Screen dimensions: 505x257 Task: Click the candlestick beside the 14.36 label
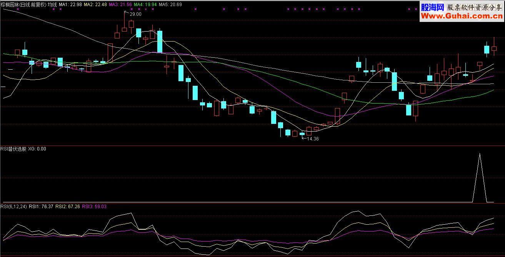click(302, 134)
